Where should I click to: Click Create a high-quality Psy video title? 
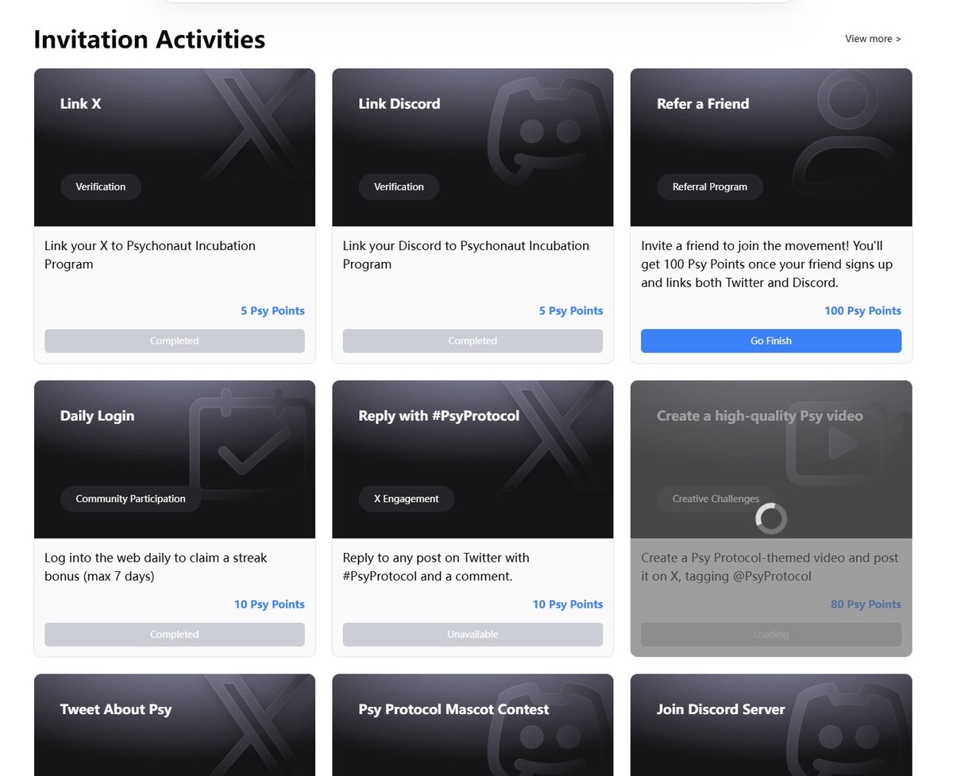tap(760, 415)
